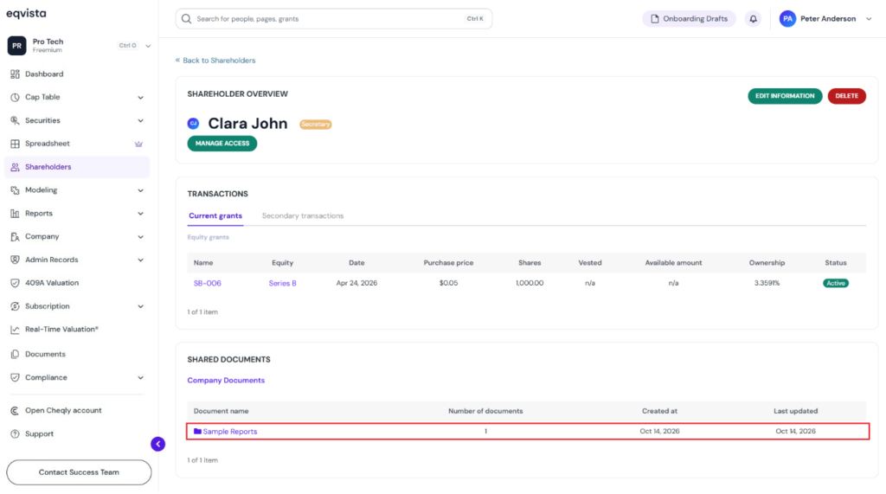Image resolution: width=886 pixels, height=494 pixels.
Task: Click the Securities icon in sidebar
Action: 15,120
